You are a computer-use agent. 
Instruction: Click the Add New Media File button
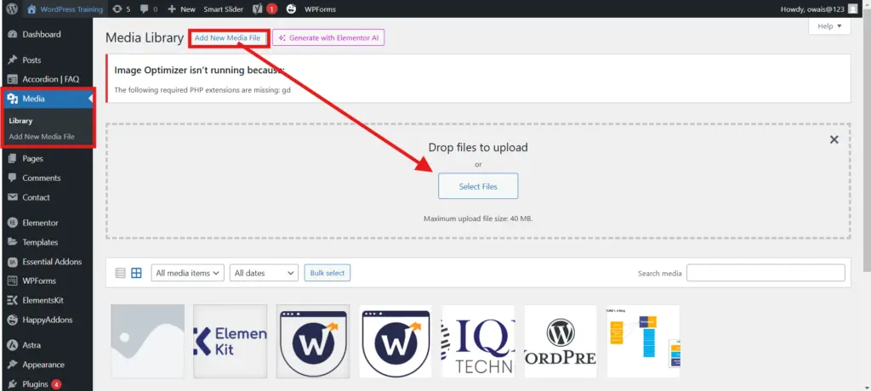pos(227,37)
